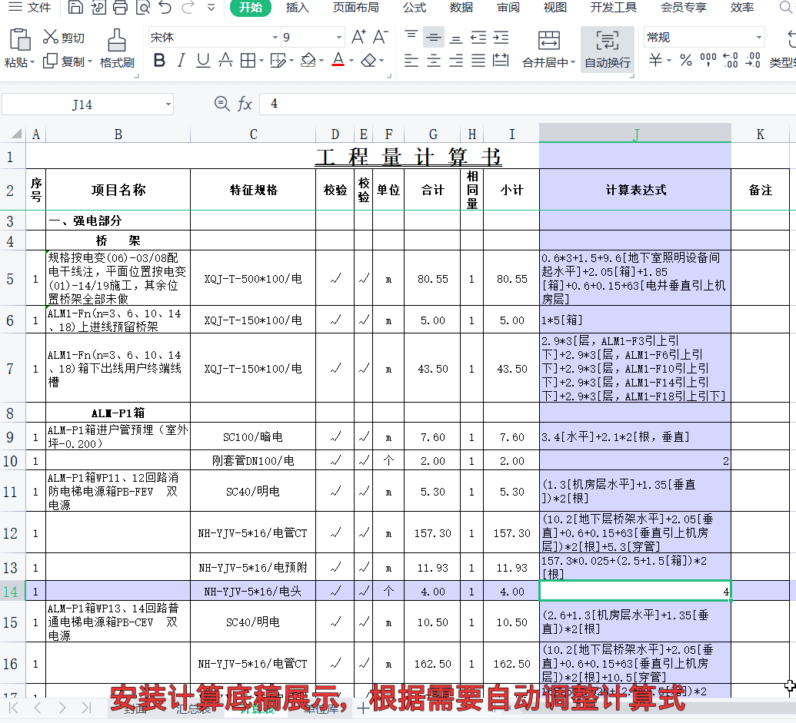The height and width of the screenshot is (723, 796).
Task: Undo the last action
Action: pyautogui.click(x=165, y=7)
